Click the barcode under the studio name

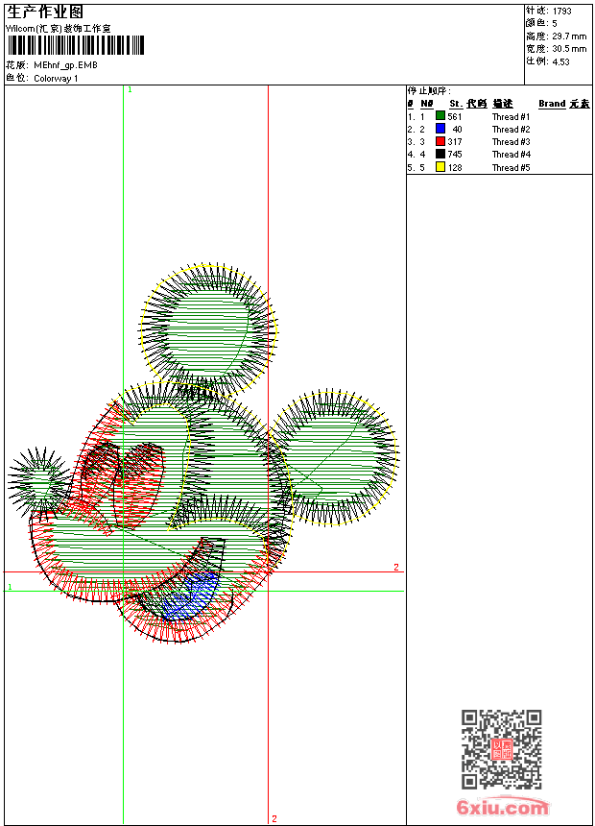(x=75, y=46)
